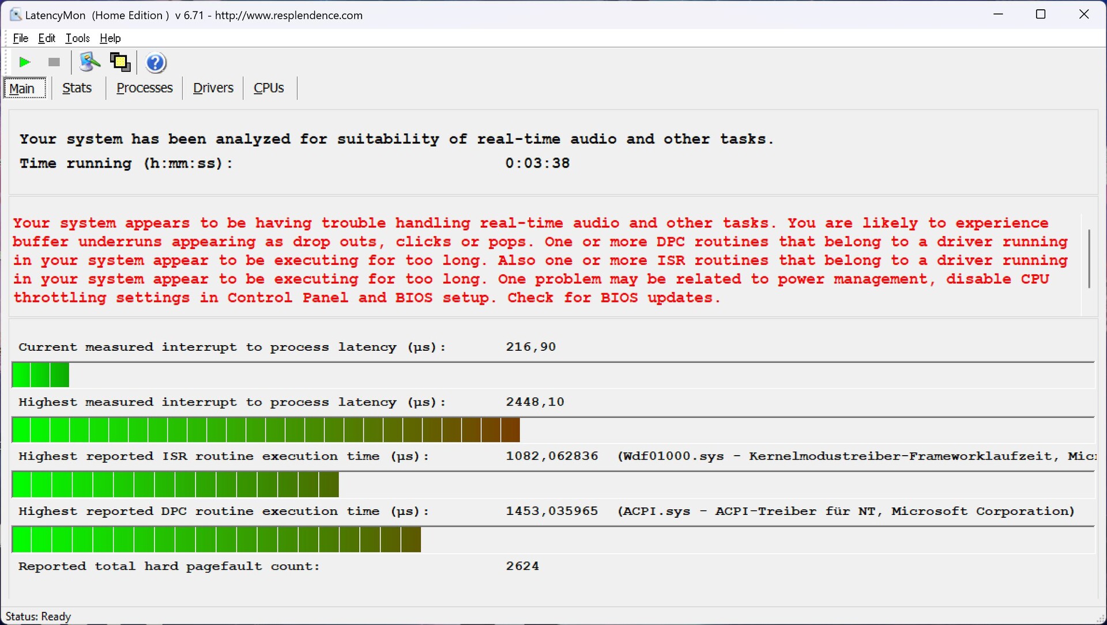The image size is (1107, 625).
Task: Click the current latency value 216,90
Action: click(x=531, y=347)
